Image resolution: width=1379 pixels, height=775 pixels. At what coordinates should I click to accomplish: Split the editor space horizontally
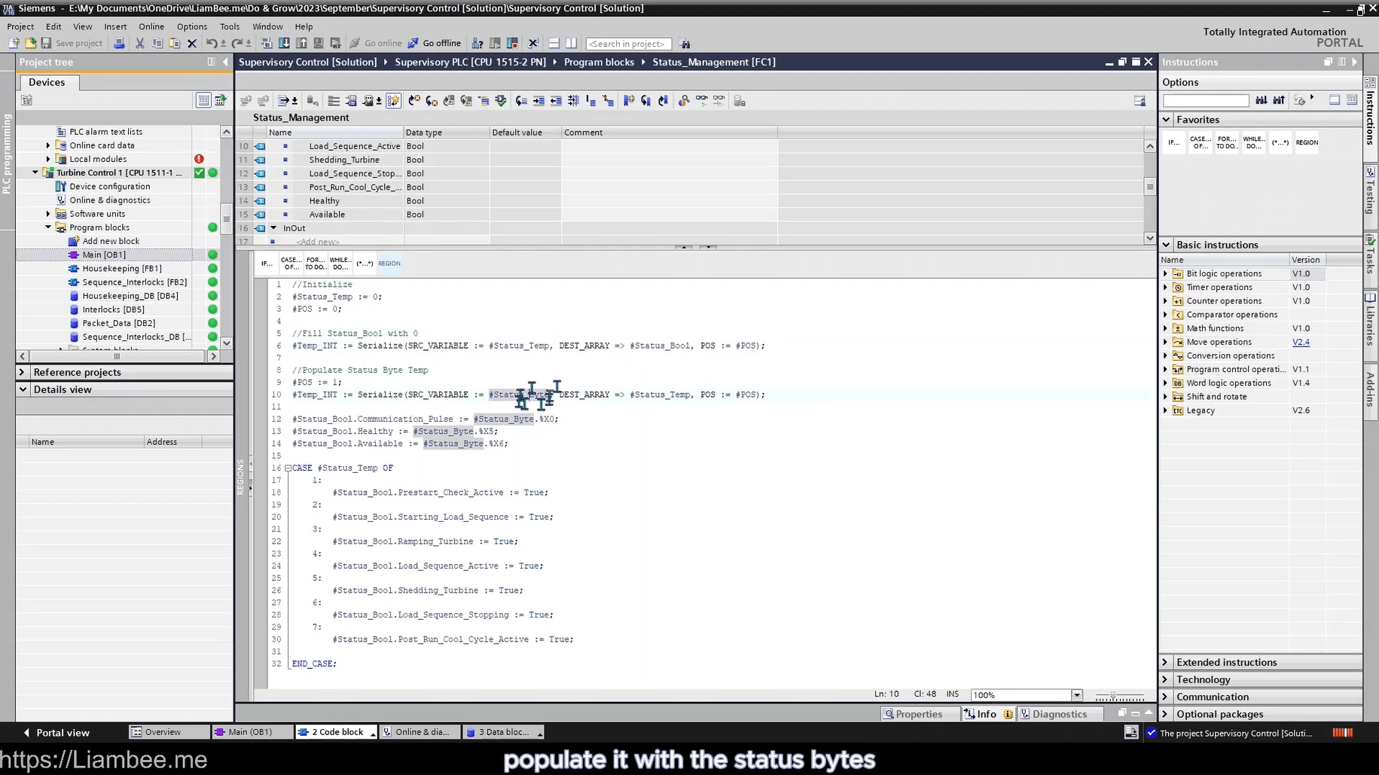pyautogui.click(x=554, y=44)
